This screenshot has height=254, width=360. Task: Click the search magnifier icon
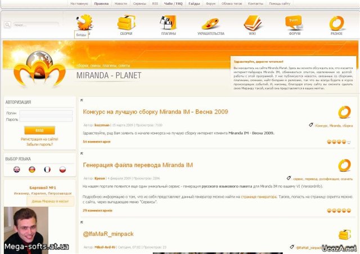pyautogui.click(x=7, y=25)
